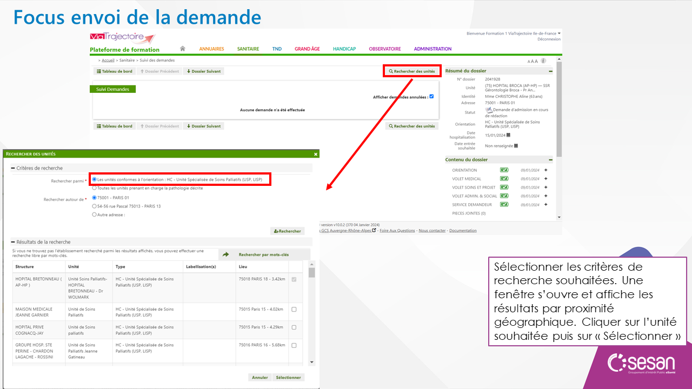This screenshot has height=389, width=692.
Task: Open calendar icon next to Date hospitalisation
Action: click(508, 135)
